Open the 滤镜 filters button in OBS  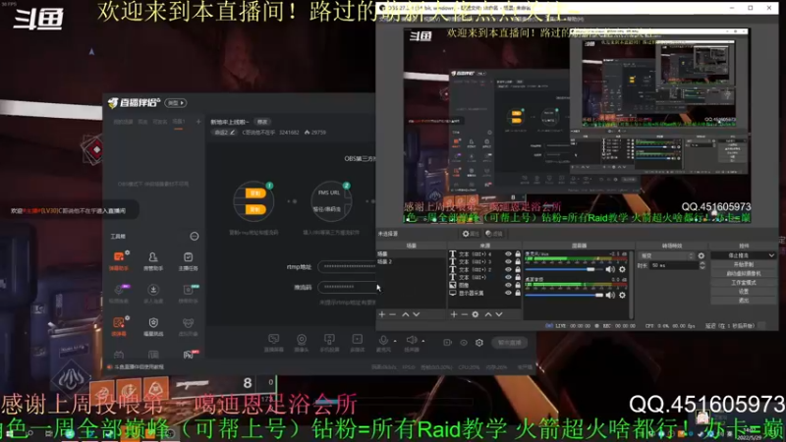pyautogui.click(x=494, y=234)
